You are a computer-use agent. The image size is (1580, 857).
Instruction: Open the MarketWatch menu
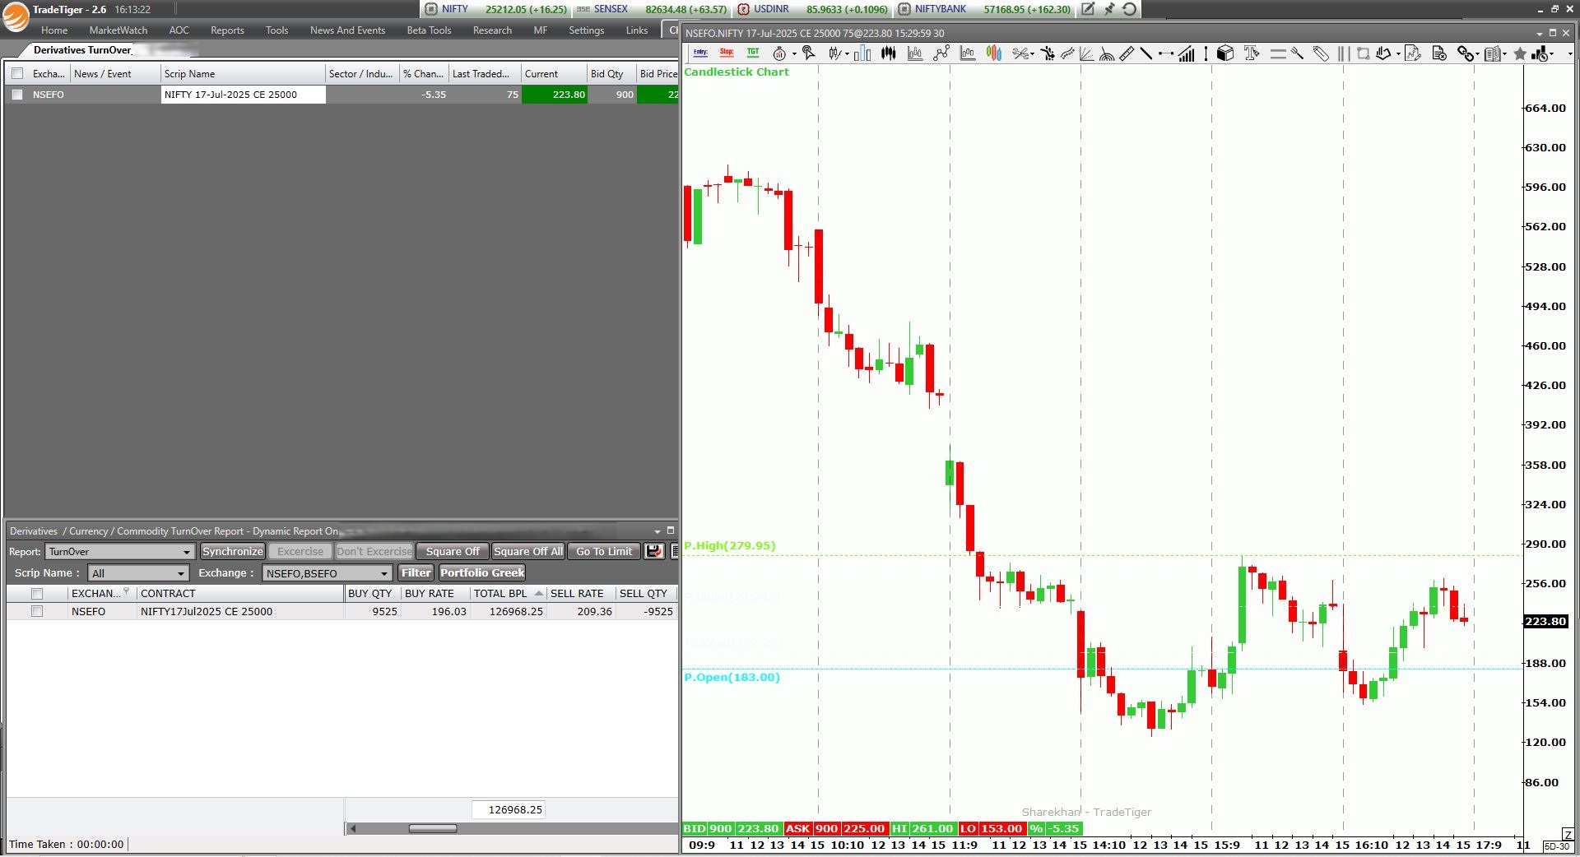(x=118, y=30)
